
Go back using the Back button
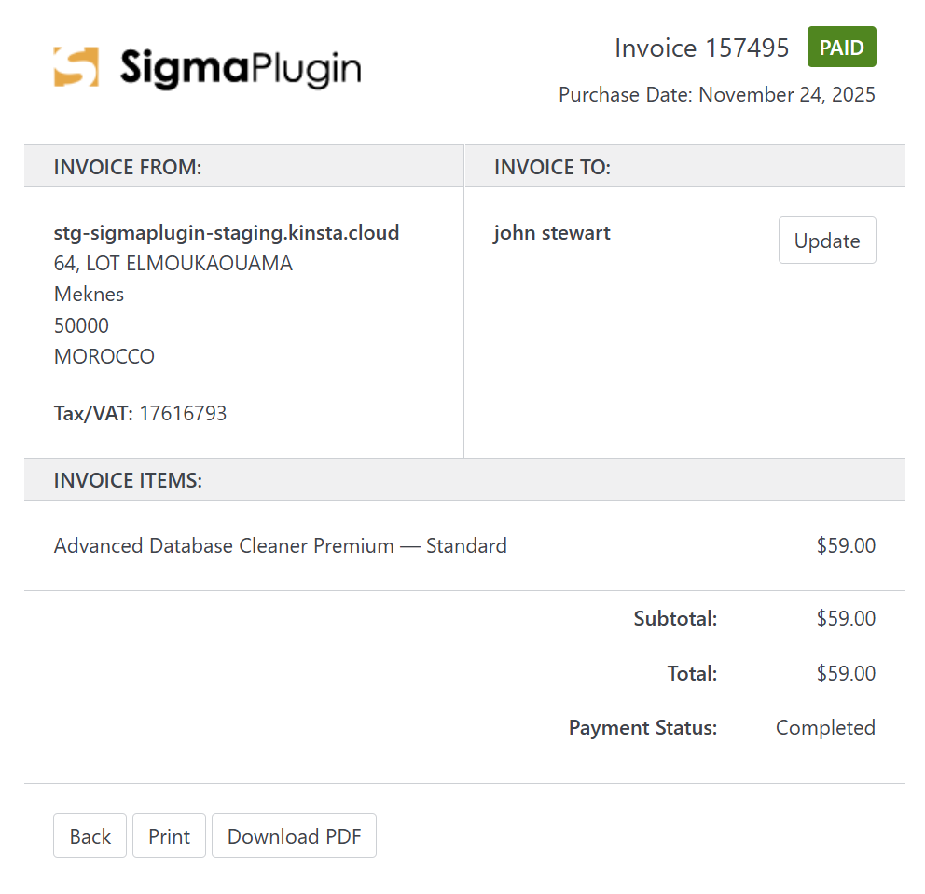coord(90,835)
